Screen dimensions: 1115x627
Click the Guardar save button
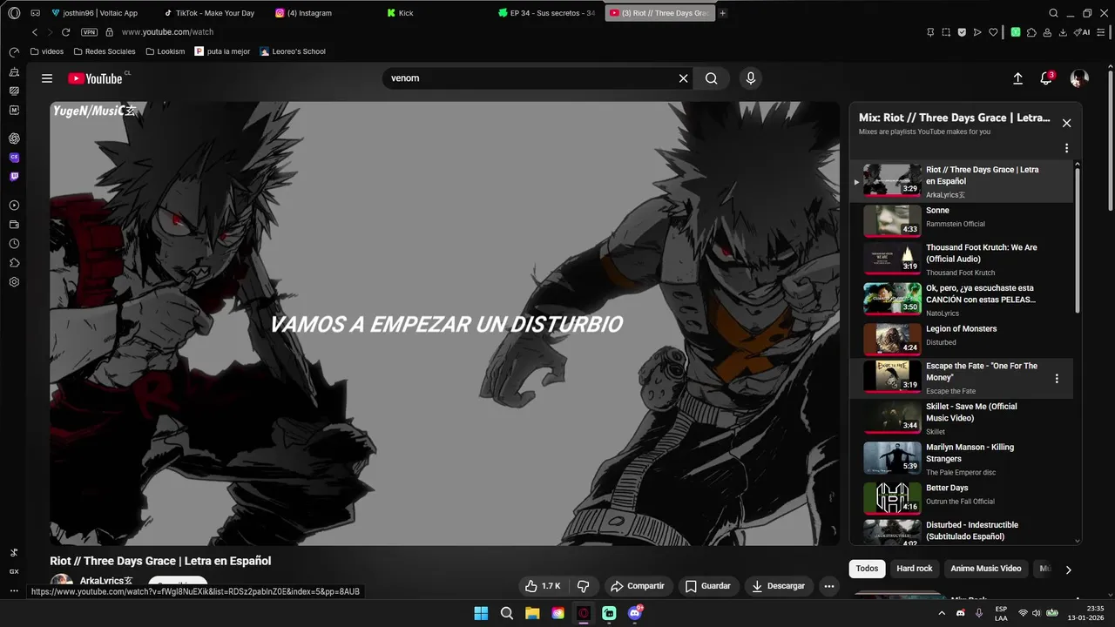pos(707,586)
